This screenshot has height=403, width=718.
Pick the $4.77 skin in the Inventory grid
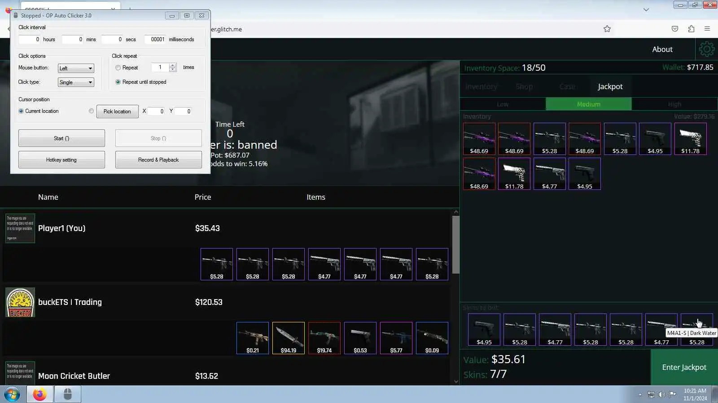click(x=550, y=174)
